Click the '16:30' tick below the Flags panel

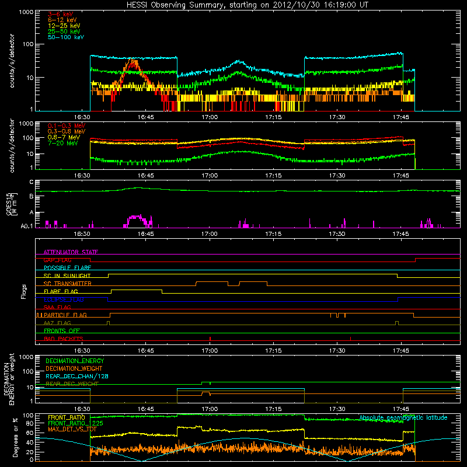[82, 351]
